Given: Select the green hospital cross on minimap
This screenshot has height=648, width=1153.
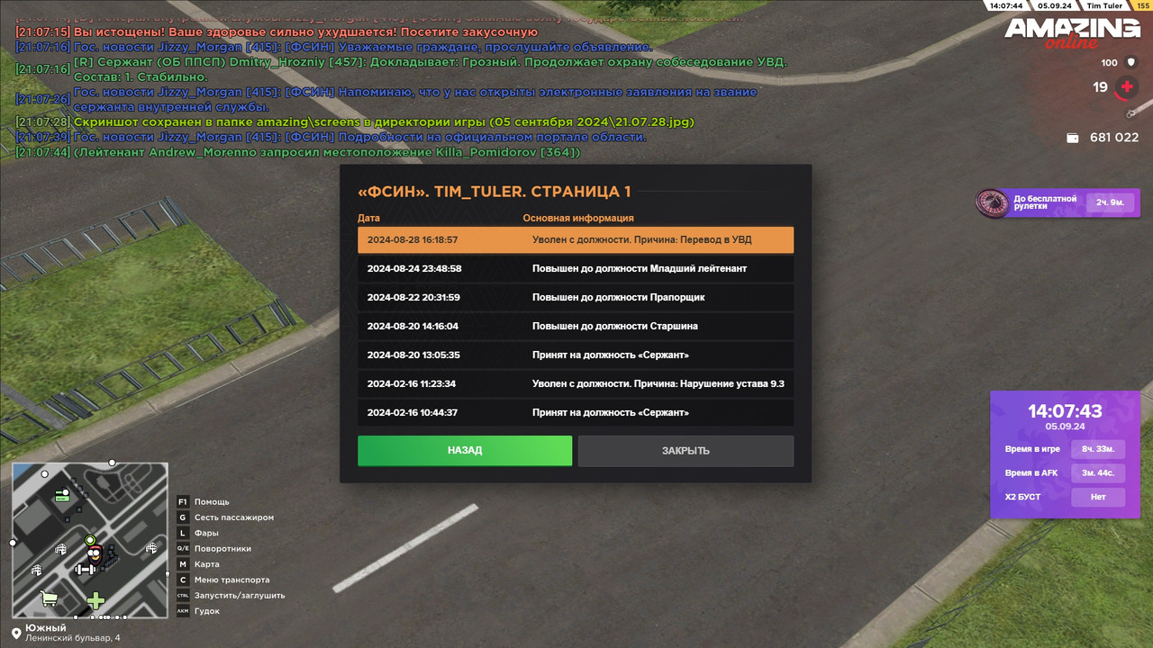Looking at the screenshot, I should coord(95,600).
